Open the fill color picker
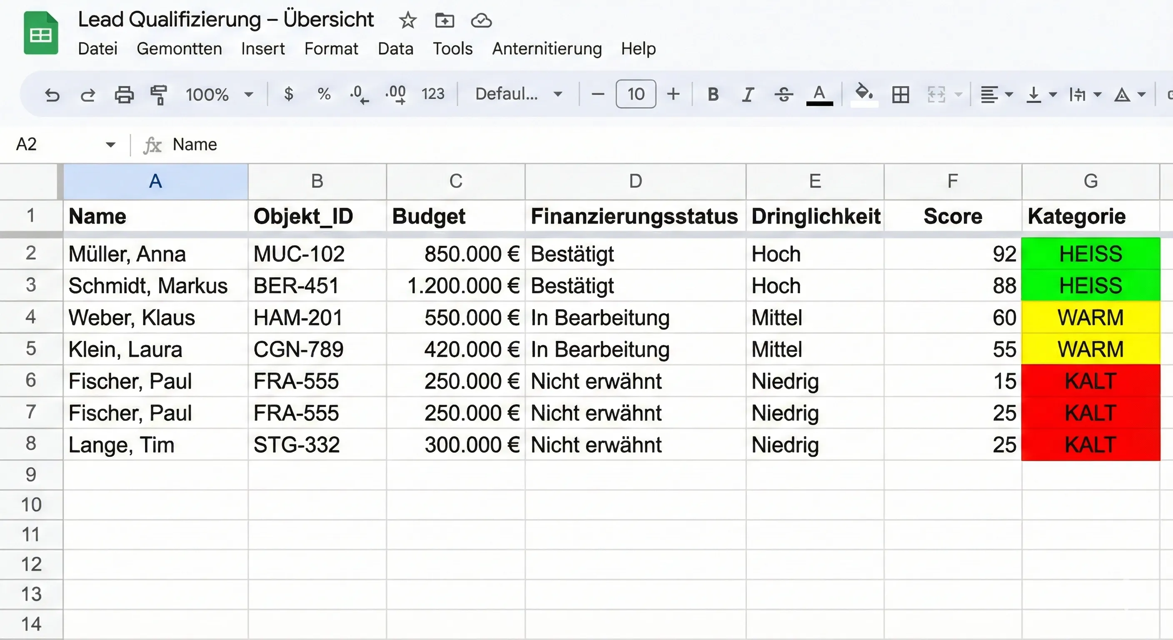 coord(864,94)
